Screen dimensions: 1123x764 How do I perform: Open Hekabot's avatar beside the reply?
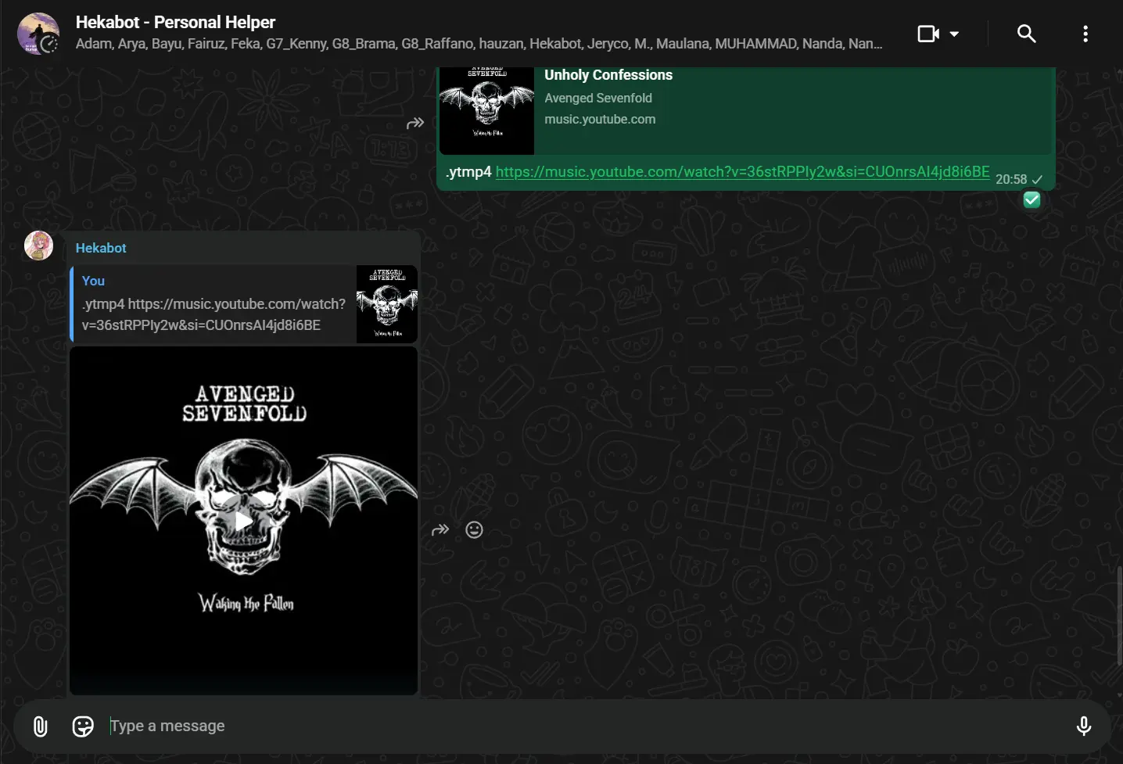[38, 246]
